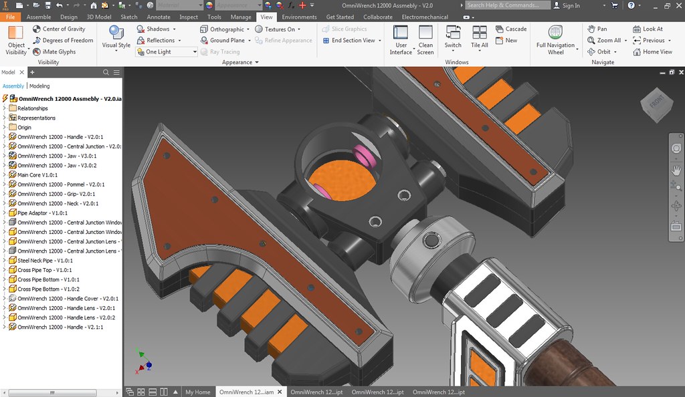Toggle Textures On setting
Viewport: 685px width, 397px height.
[x=275, y=29]
